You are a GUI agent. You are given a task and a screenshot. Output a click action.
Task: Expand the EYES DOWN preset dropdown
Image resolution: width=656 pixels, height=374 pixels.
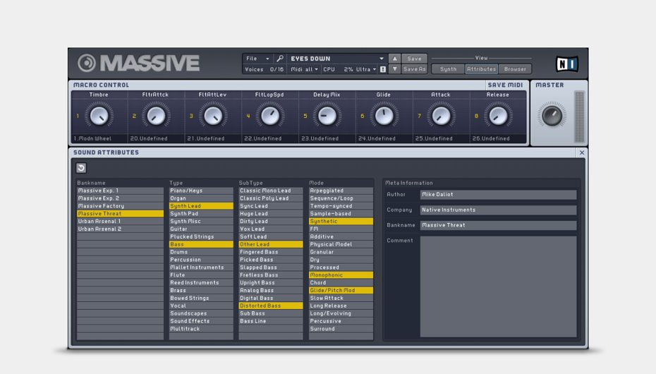coord(382,59)
